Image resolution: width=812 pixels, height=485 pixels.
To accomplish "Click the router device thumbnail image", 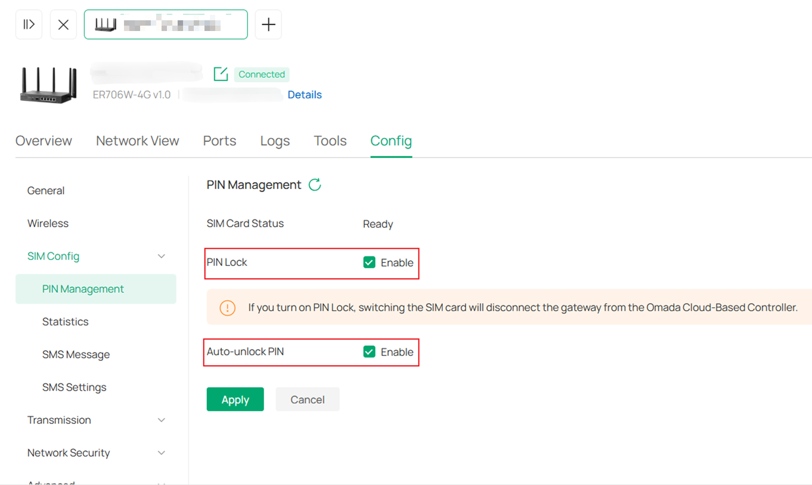I will tap(48, 85).
